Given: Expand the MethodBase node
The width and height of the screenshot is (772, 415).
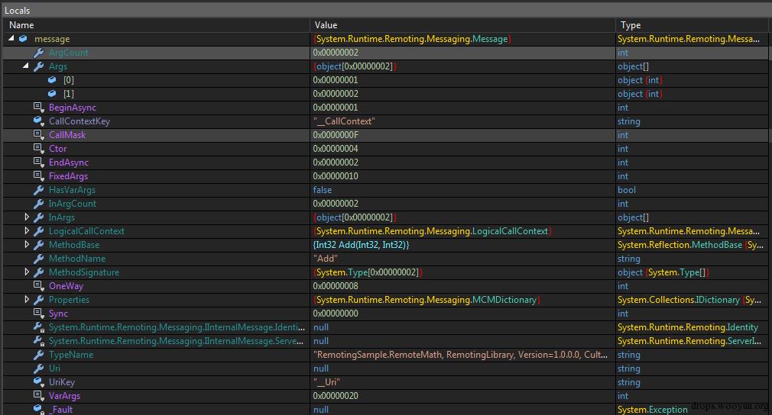Looking at the screenshot, I should coord(27,245).
